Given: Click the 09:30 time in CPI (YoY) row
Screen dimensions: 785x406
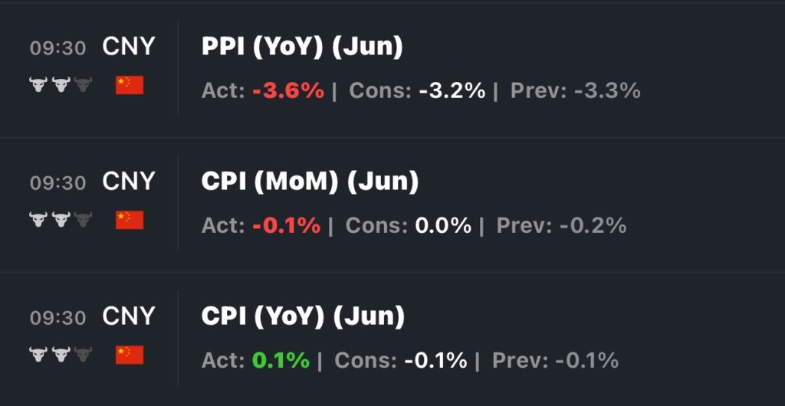Looking at the screenshot, I should coord(57,317).
